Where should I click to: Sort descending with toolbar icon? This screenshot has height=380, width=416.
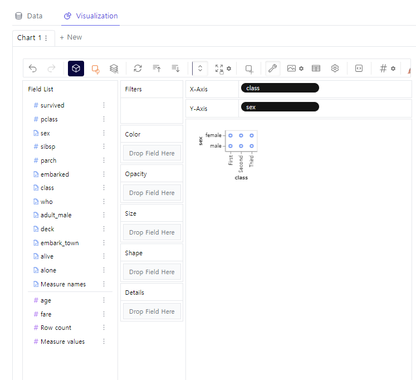tap(175, 69)
